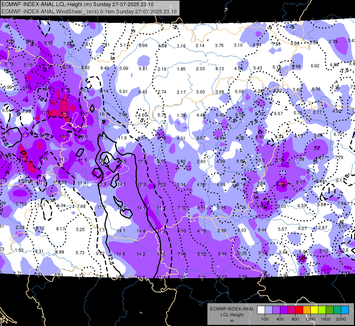
Task: Click the wind shear value 2.63
Action: (x=324, y=251)
